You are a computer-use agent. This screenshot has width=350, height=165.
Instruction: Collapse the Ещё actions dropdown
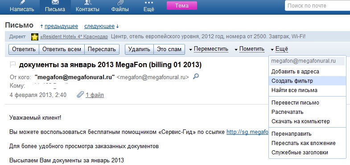[x=279, y=49]
